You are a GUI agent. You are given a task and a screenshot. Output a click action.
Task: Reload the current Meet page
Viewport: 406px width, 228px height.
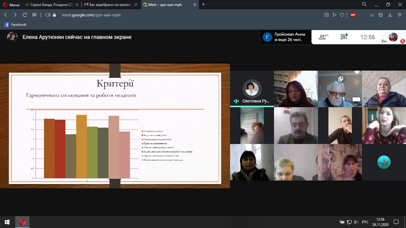point(24,15)
